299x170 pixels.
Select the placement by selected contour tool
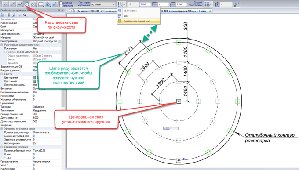47,4
